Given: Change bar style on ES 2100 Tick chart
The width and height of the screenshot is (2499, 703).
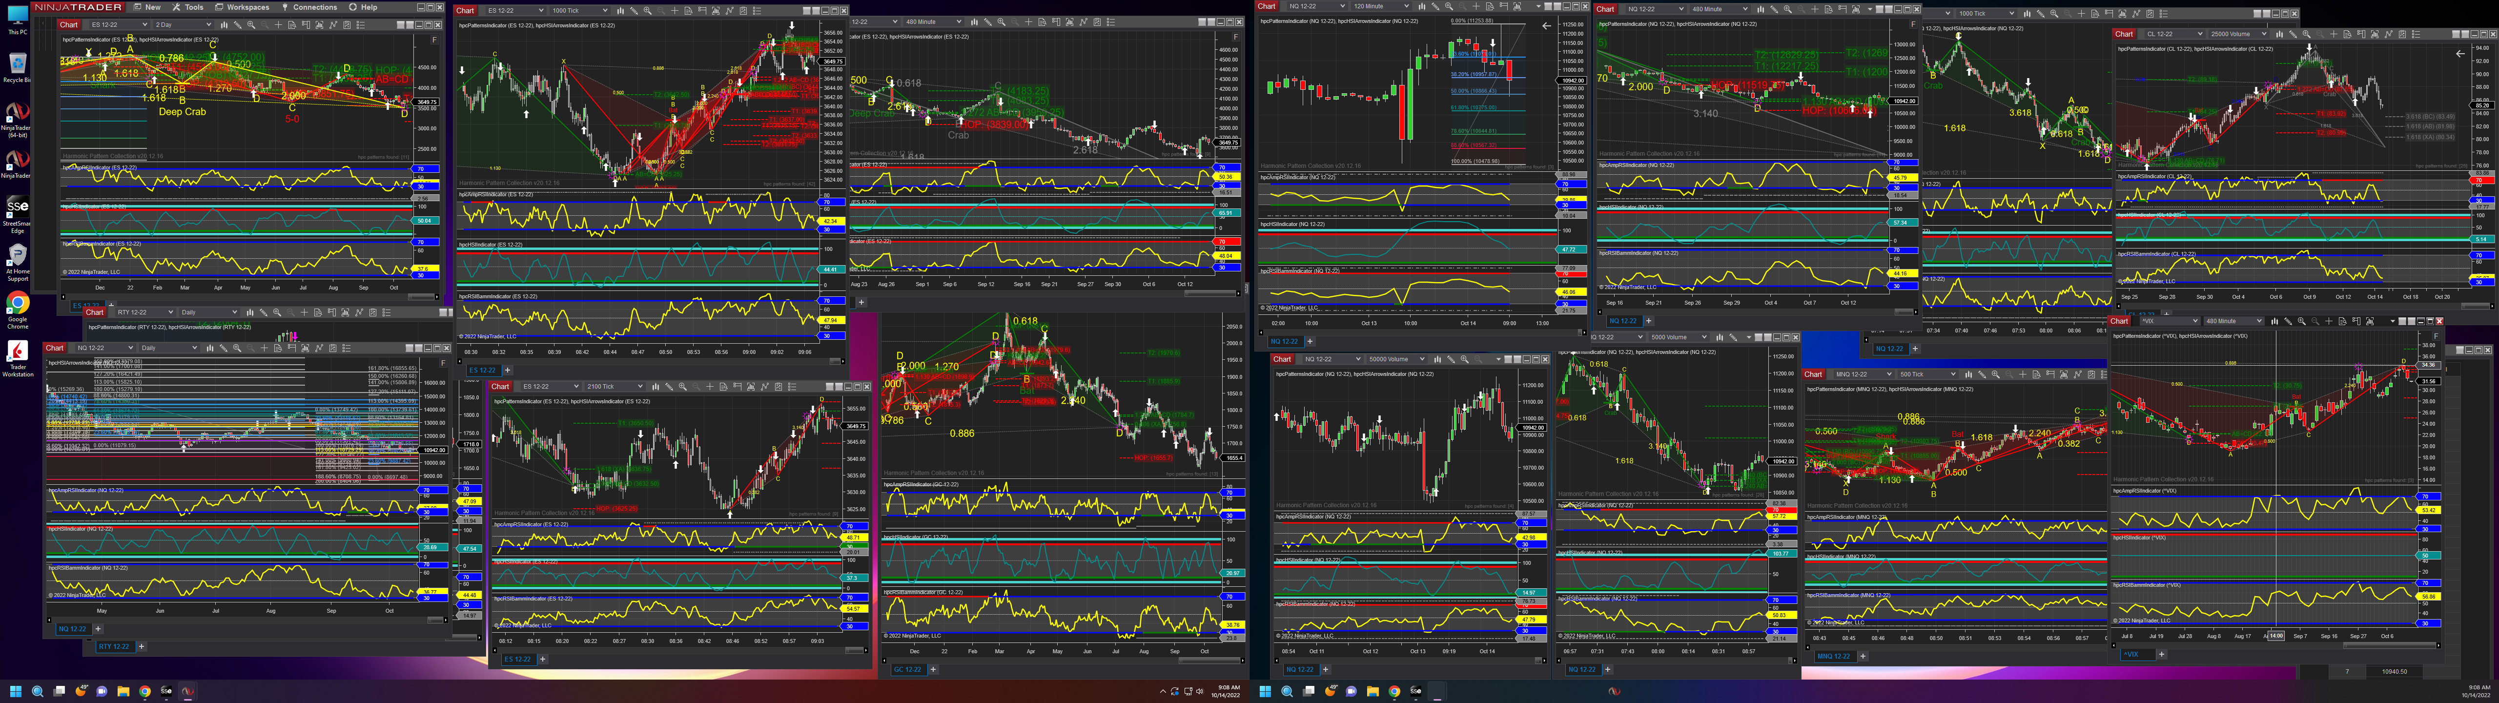Looking at the screenshot, I should tap(656, 387).
